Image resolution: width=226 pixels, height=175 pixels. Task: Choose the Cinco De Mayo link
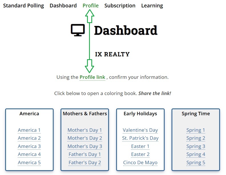pos(140,162)
